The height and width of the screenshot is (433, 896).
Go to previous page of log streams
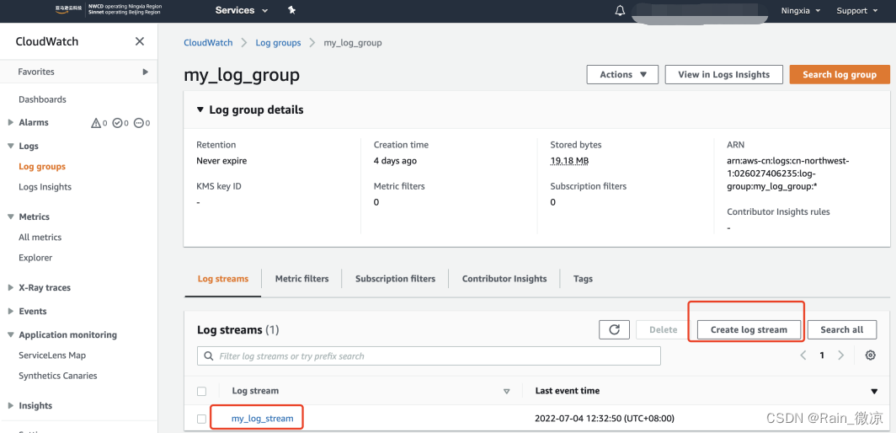pos(803,355)
